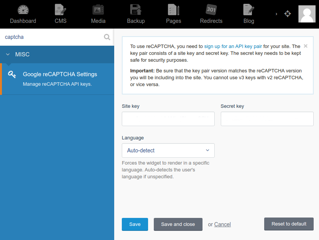Open the Dashboard gauge icon
319x240 pixels.
coord(23,10)
